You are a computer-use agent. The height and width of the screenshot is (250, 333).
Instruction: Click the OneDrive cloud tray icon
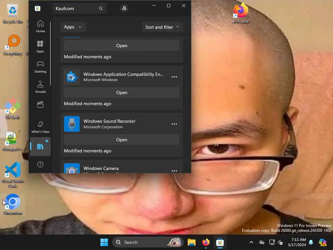click(x=262, y=242)
